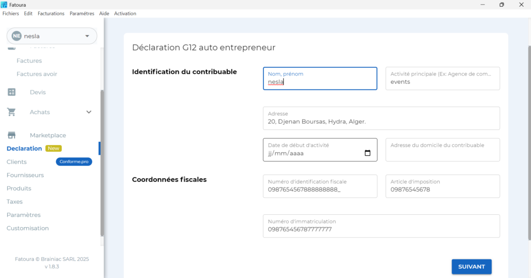Open calendar picker in date field

click(x=368, y=153)
